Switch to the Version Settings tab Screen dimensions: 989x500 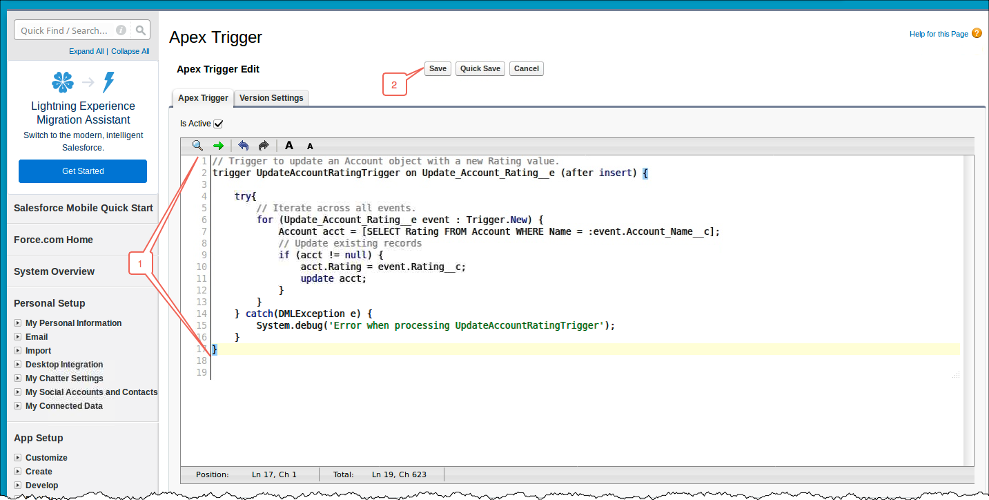tap(271, 98)
